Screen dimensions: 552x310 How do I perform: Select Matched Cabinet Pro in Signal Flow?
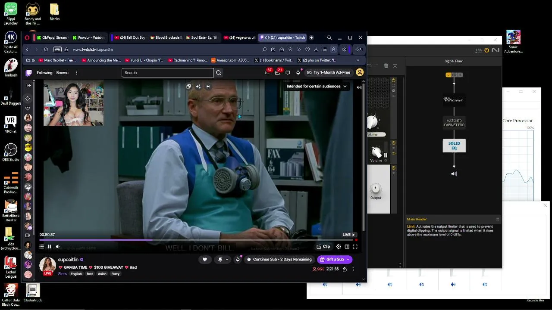tap(454, 123)
